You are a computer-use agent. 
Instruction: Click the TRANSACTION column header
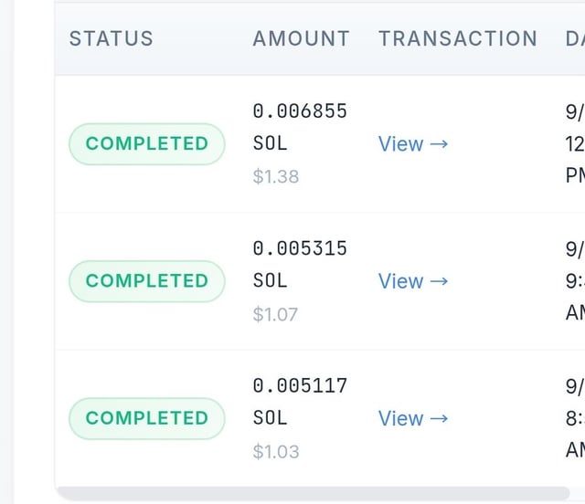(x=457, y=38)
